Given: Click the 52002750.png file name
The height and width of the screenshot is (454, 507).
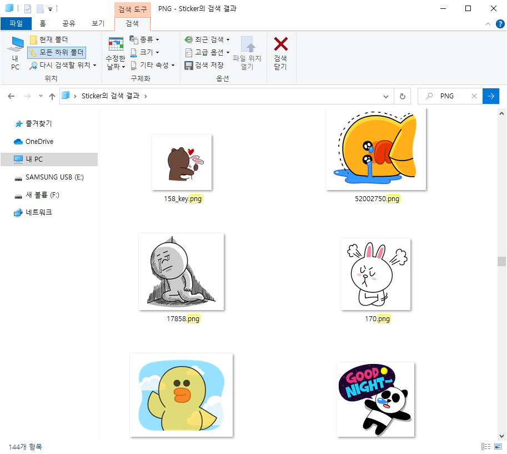Looking at the screenshot, I should click(x=377, y=199).
